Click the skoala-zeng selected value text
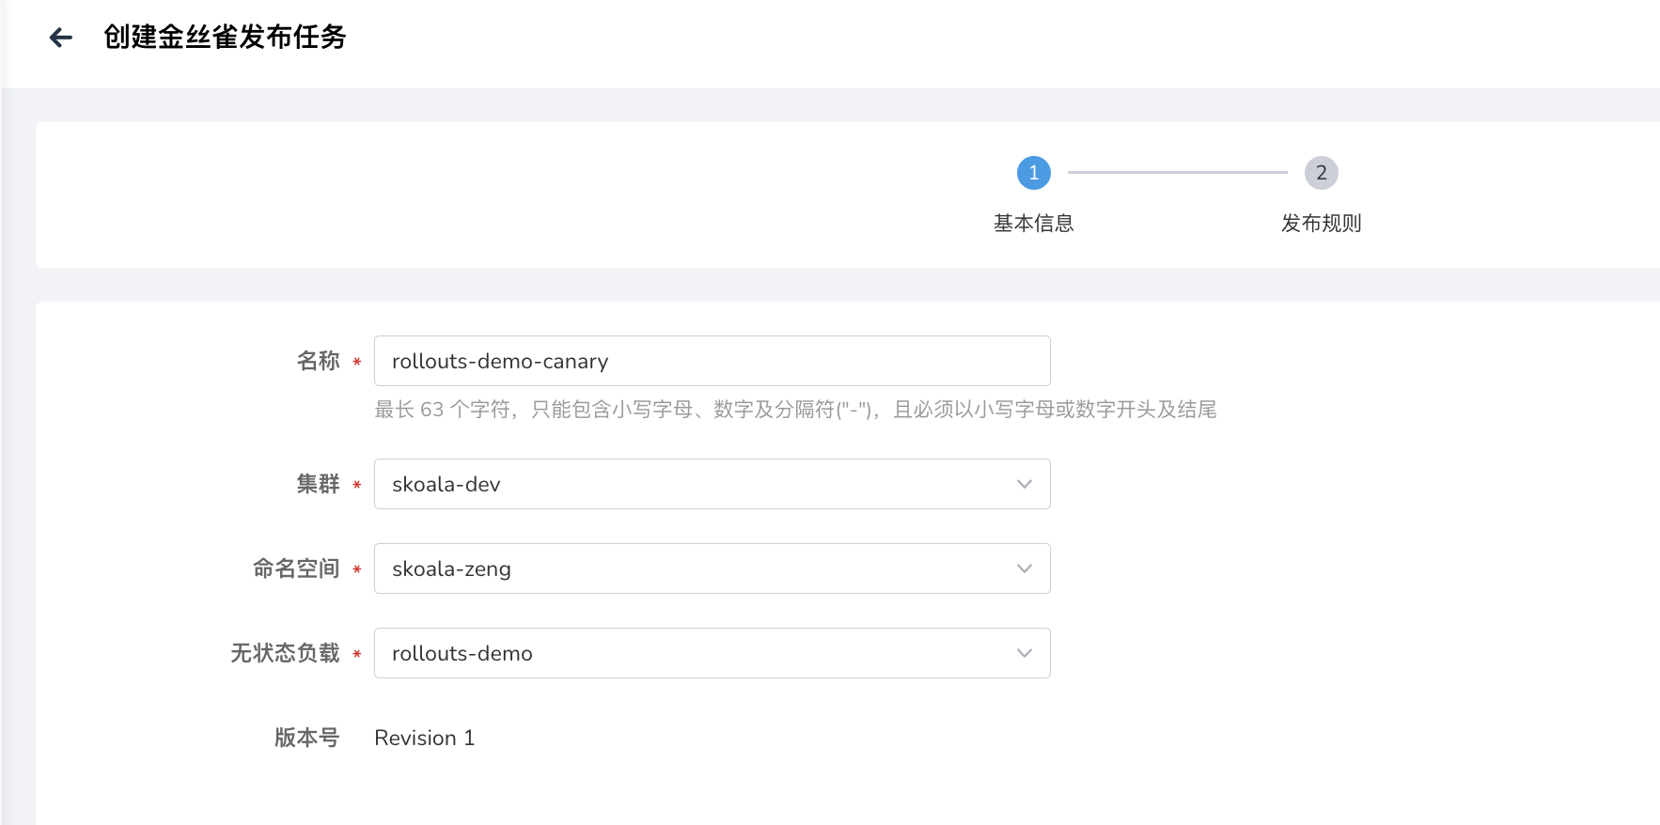This screenshot has height=825, width=1660. 451,568
